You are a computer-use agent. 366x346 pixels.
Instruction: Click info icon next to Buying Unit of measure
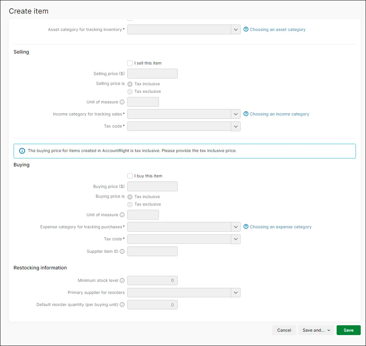click(x=122, y=215)
